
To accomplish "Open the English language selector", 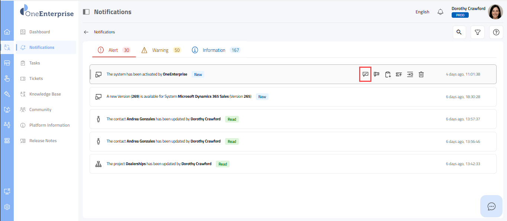I will 422,12.
